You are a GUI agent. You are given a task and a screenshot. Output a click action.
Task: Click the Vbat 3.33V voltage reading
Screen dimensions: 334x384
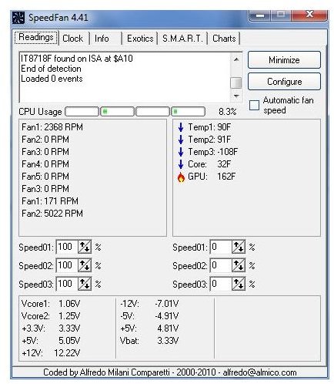(x=149, y=341)
